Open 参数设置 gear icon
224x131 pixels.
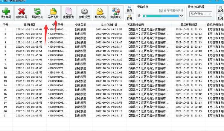(84, 11)
